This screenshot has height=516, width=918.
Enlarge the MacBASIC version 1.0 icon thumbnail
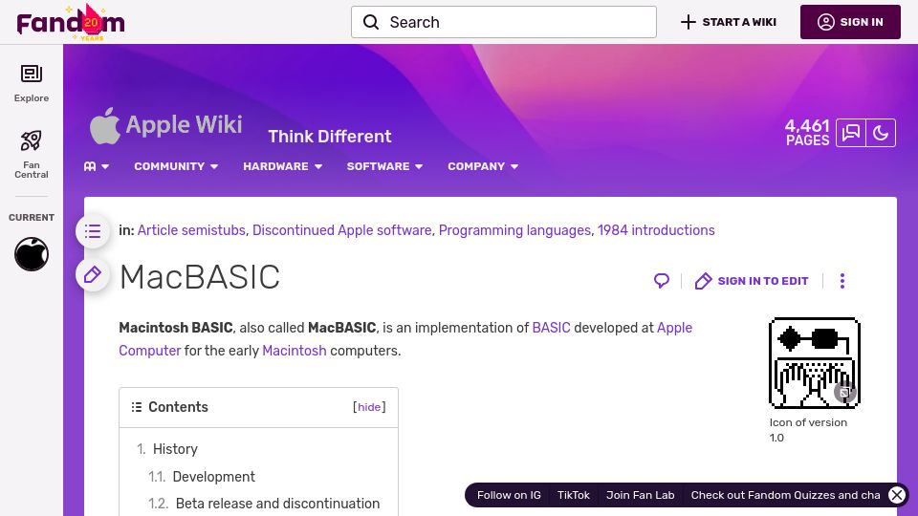point(815,363)
